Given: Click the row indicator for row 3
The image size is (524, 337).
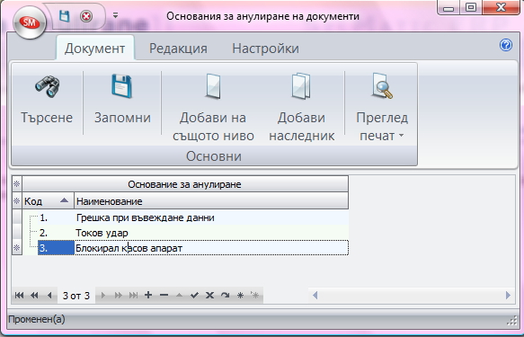Looking at the screenshot, I should coord(17,248).
